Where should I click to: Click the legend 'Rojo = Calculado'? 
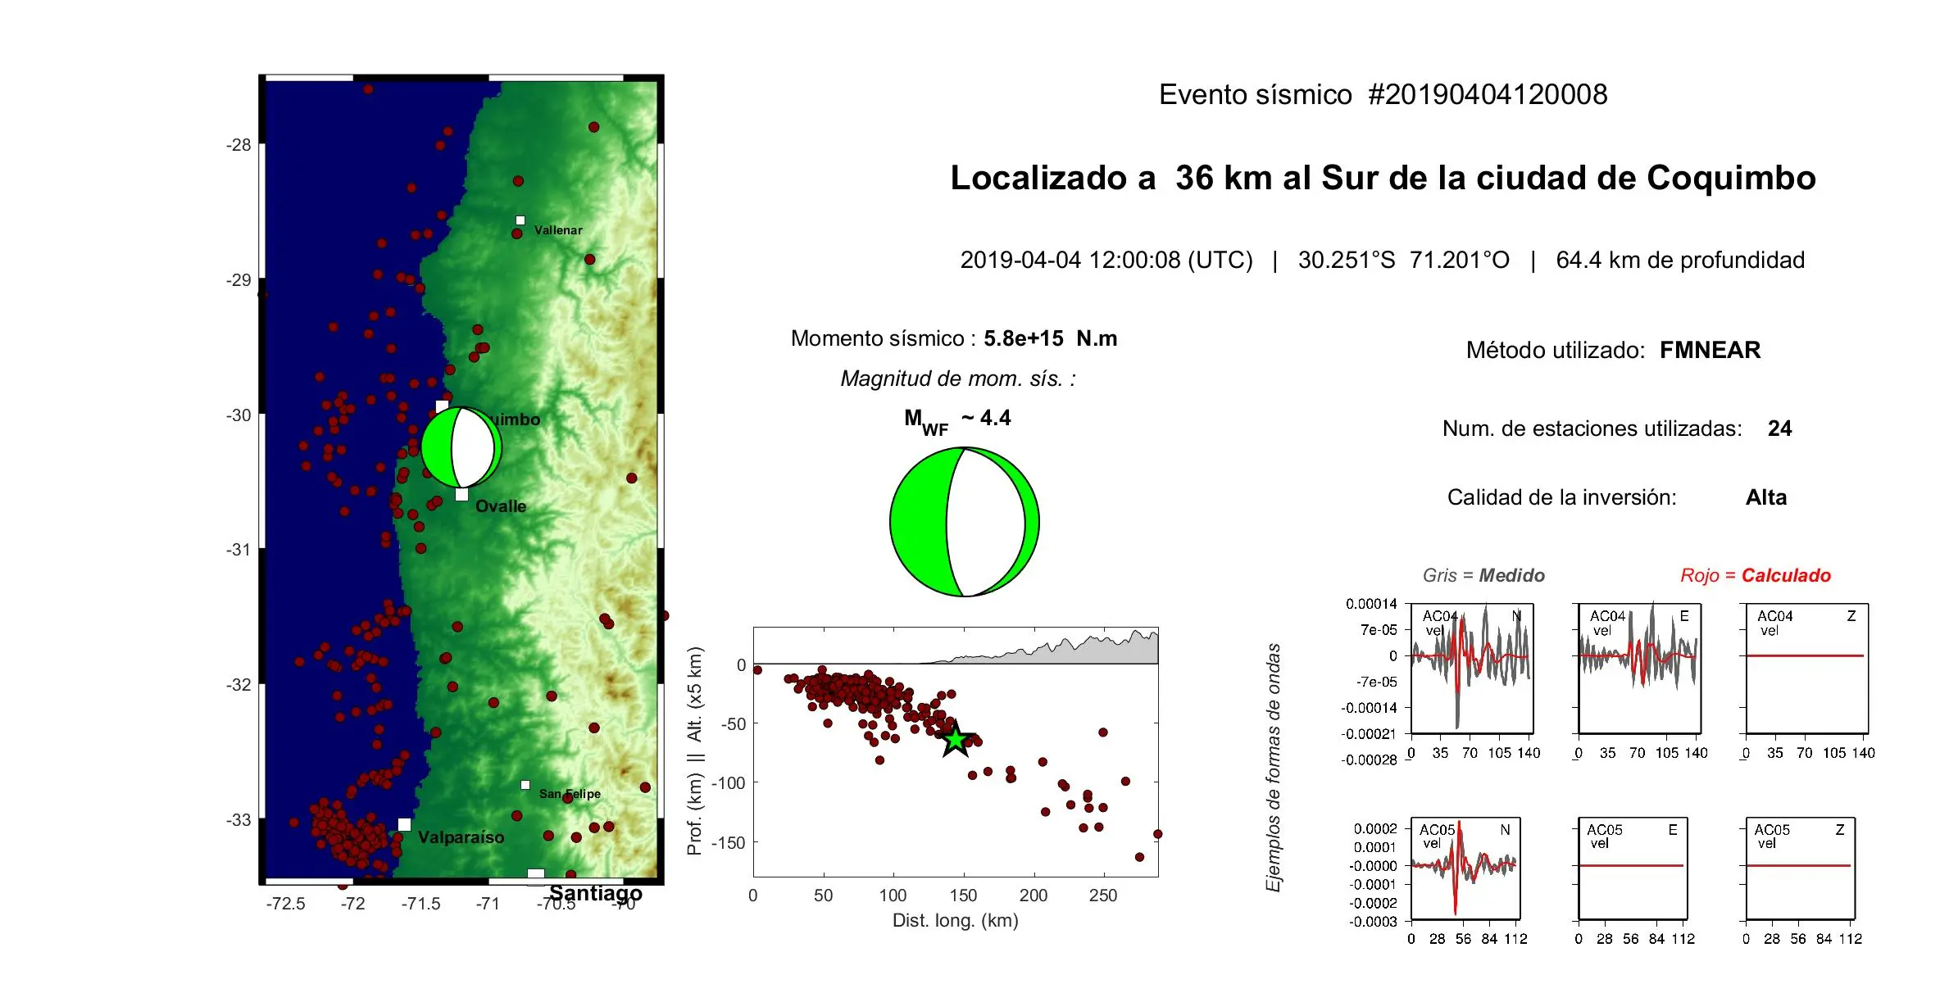(1755, 575)
